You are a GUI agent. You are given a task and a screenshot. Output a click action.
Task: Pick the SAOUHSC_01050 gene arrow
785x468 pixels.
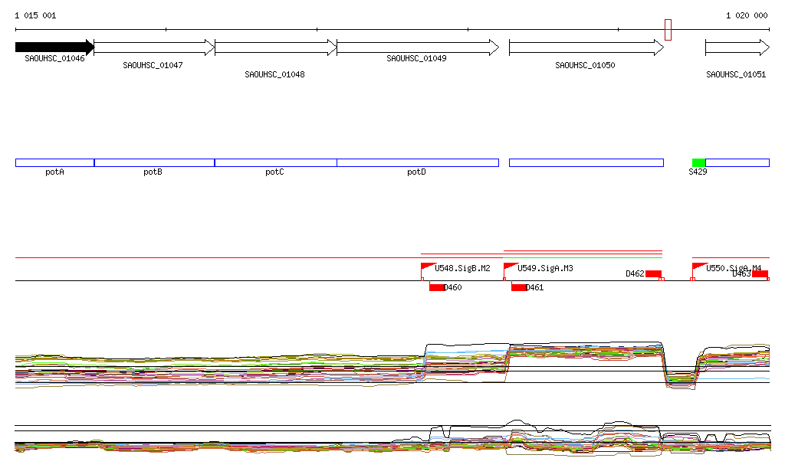click(x=586, y=47)
